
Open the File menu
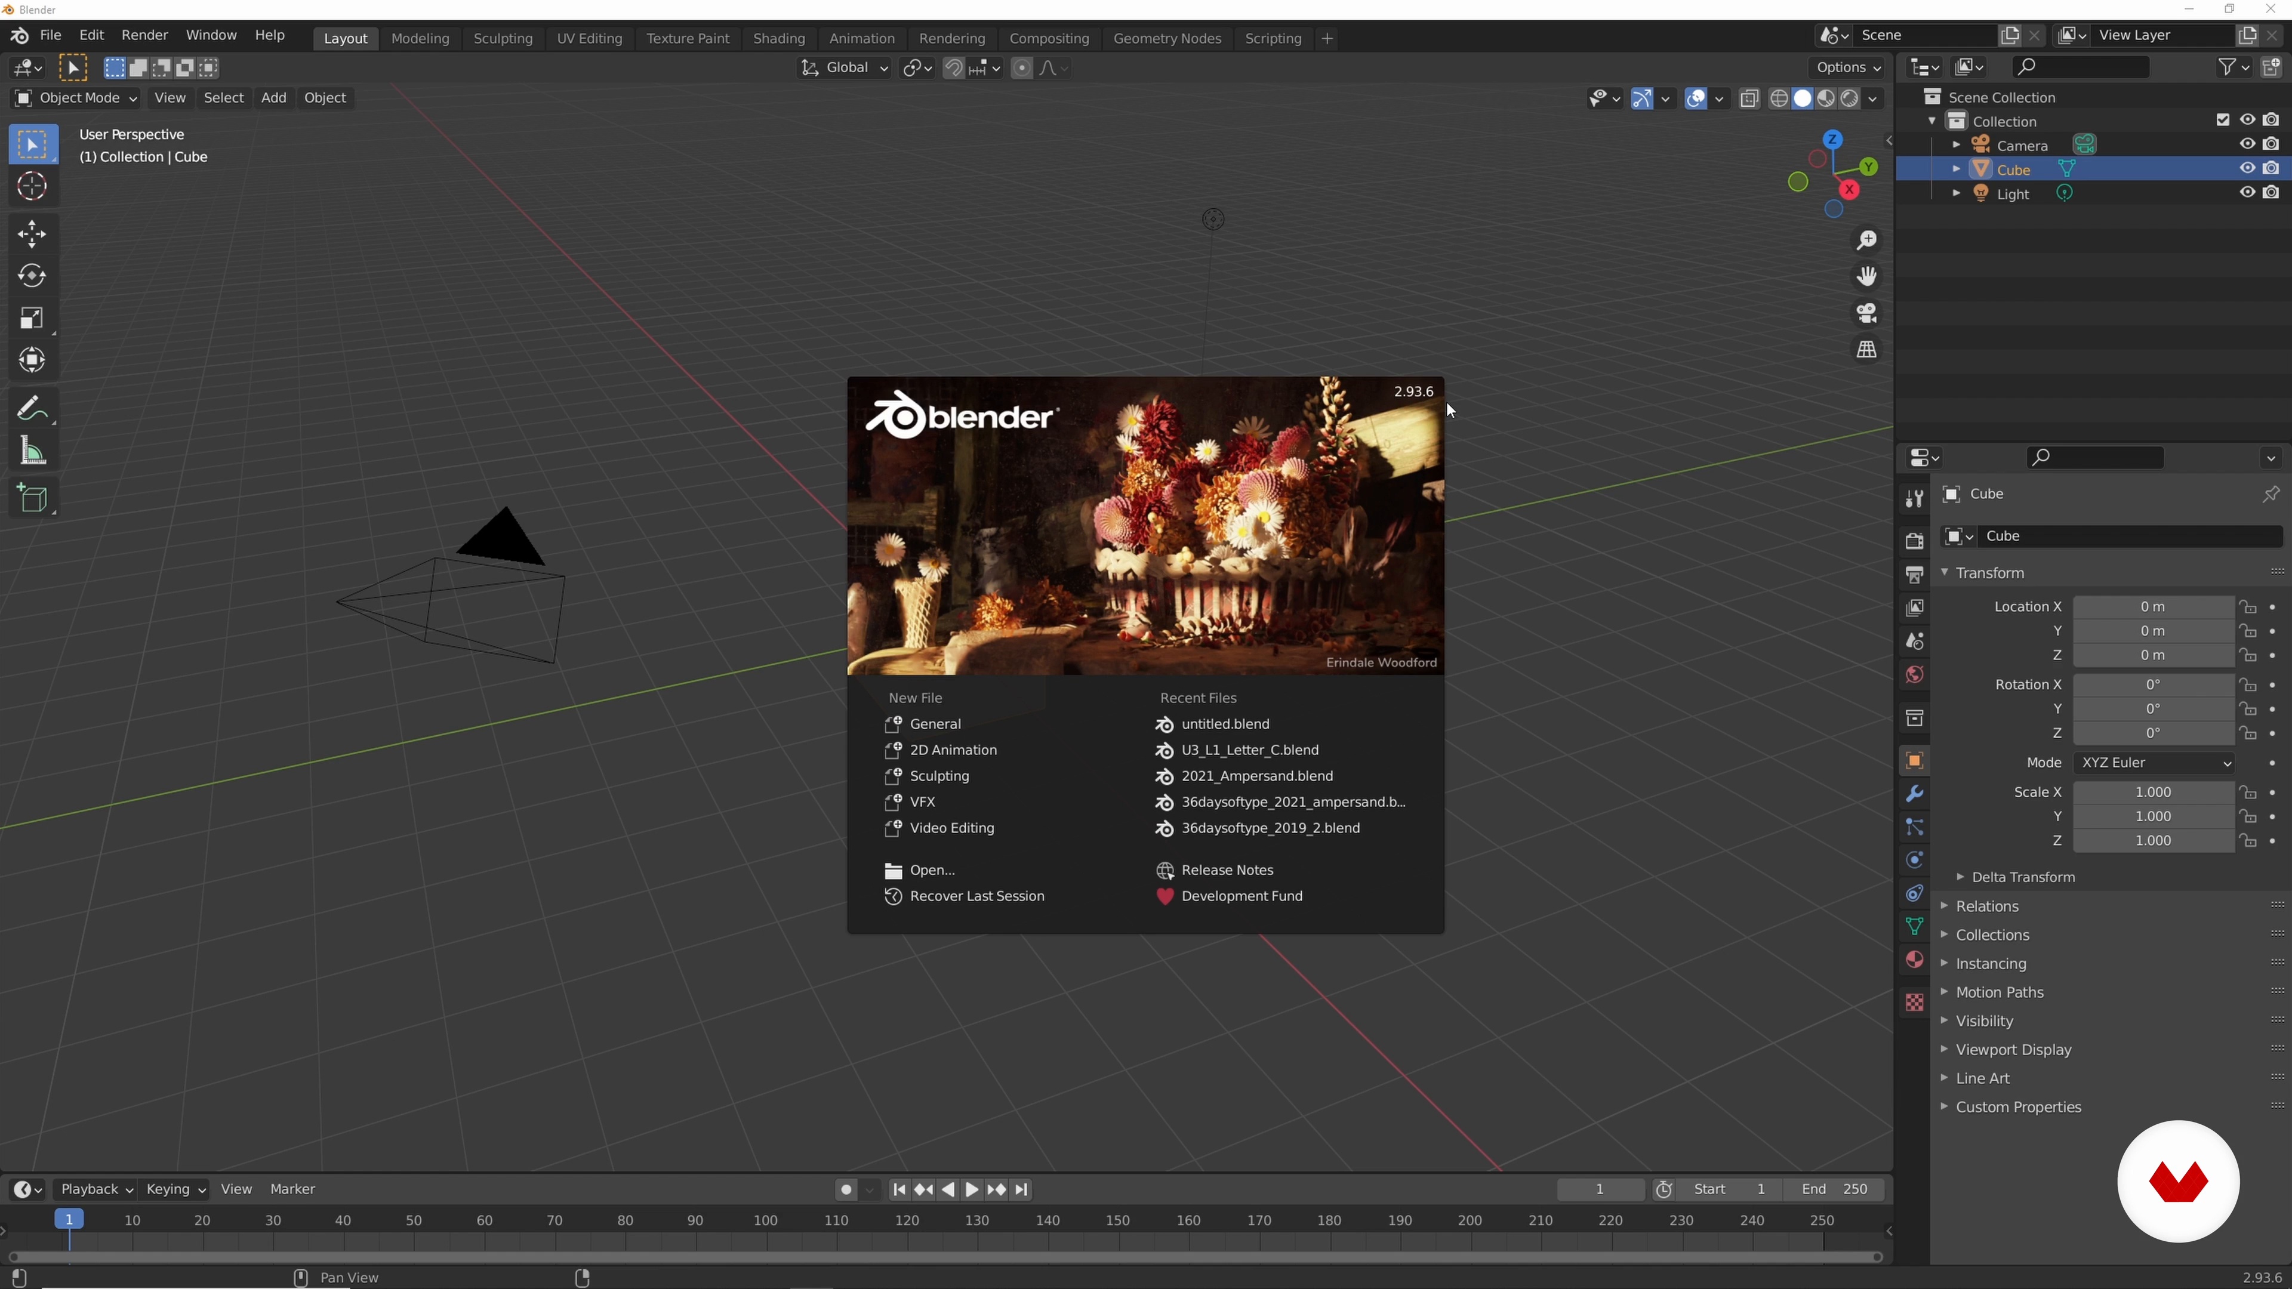51,36
